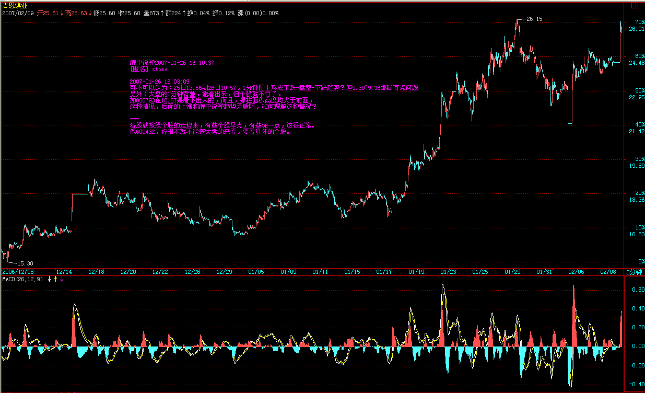Click the red arrow after open price 25.61
The image size is (645, 393).
click(62, 13)
